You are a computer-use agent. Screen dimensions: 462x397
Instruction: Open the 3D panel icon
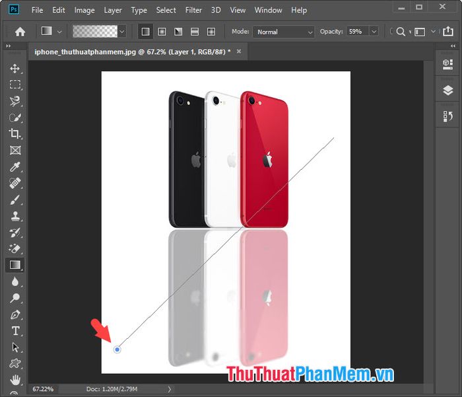point(447,64)
